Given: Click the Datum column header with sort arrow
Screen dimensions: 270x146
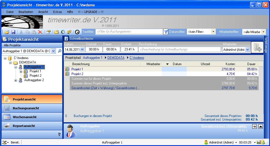Looking at the screenshot, I should tap(174, 64).
